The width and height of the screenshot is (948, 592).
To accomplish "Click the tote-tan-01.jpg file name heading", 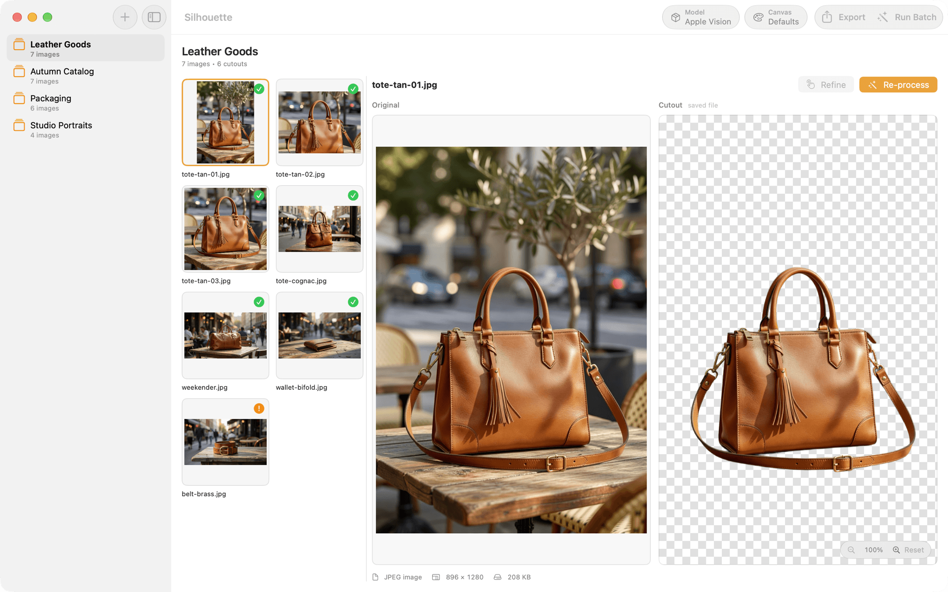I will point(404,85).
